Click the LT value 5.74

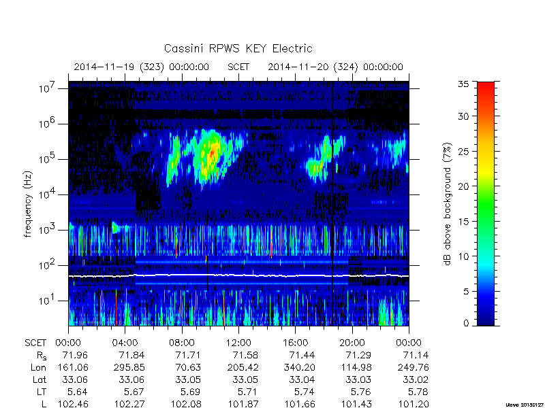[x=305, y=392]
